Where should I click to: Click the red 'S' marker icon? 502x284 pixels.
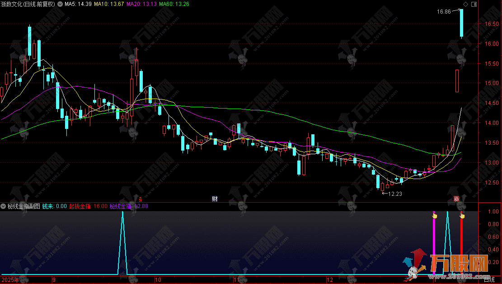click(140, 199)
